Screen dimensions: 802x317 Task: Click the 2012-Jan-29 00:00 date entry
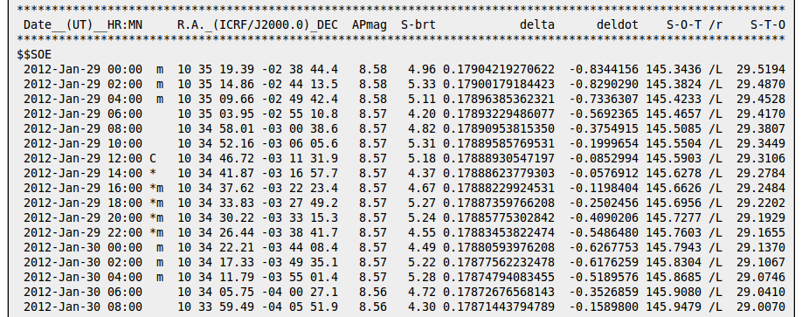(83, 70)
